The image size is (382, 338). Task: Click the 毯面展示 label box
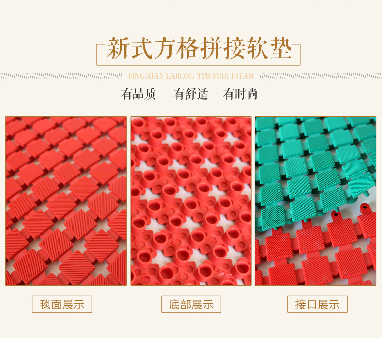[x=62, y=304]
